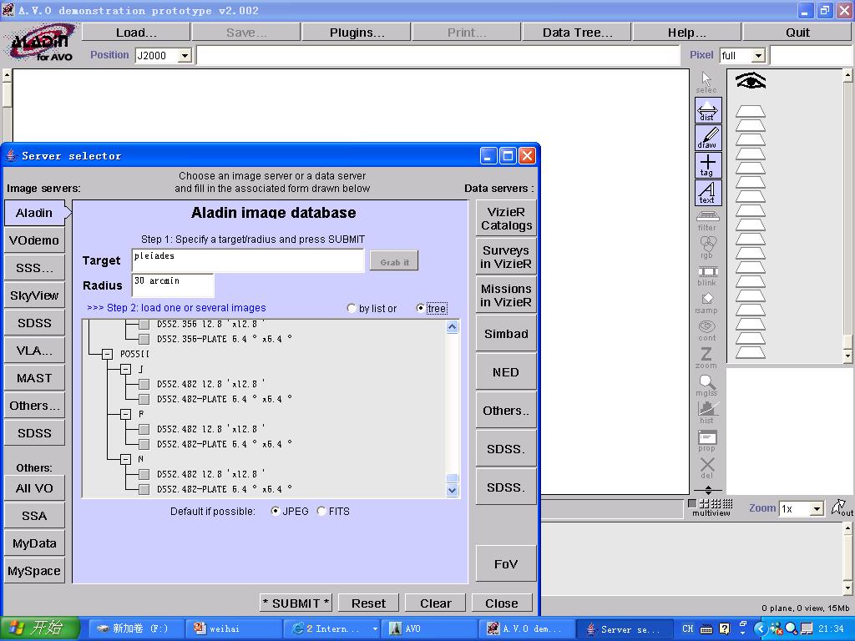Click the CH language indicator in tray
Screen dimensions: 855x641
click(x=688, y=628)
